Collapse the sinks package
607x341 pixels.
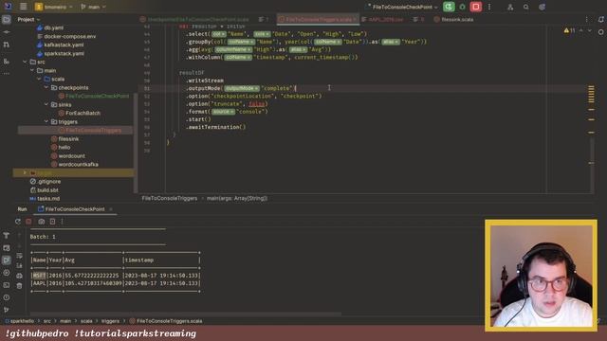pyautogui.click(x=46, y=105)
